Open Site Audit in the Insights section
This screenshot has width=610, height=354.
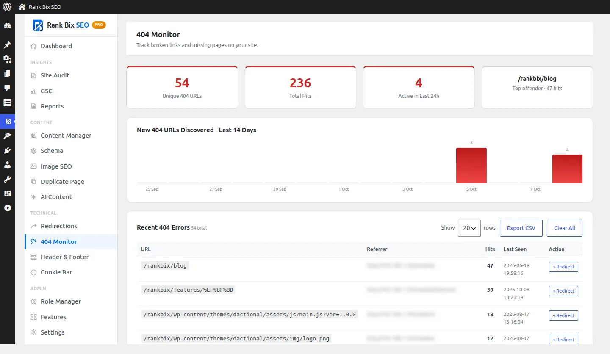pos(71,75)
